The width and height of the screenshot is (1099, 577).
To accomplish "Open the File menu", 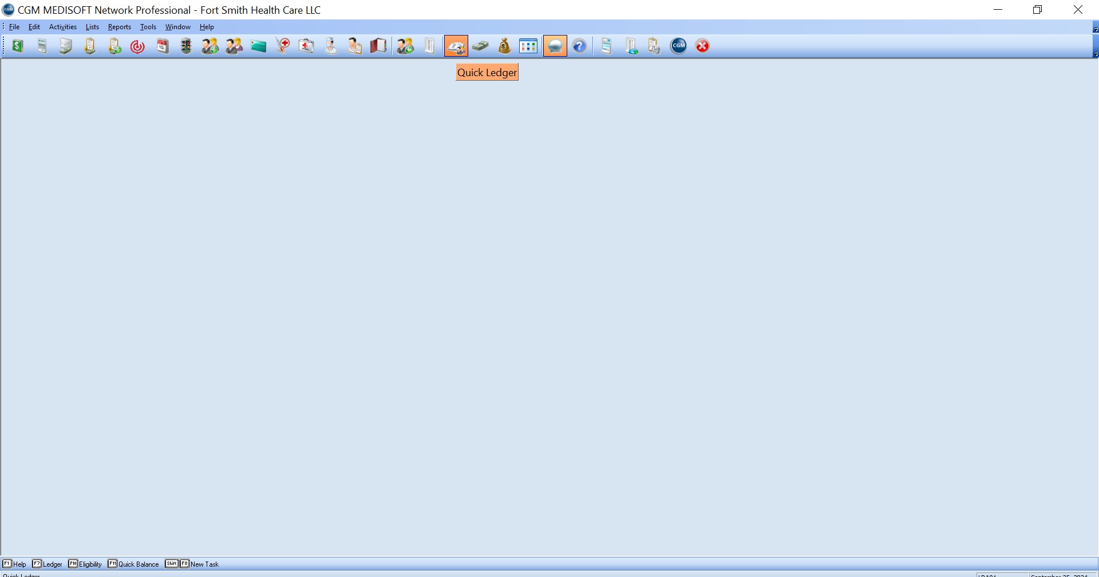I will tap(14, 27).
